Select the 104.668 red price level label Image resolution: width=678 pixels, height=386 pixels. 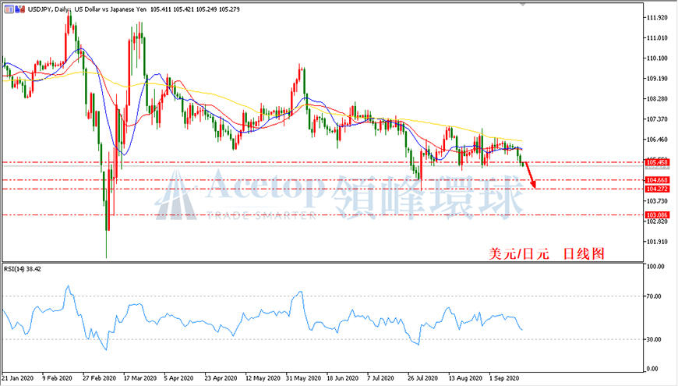(x=657, y=180)
